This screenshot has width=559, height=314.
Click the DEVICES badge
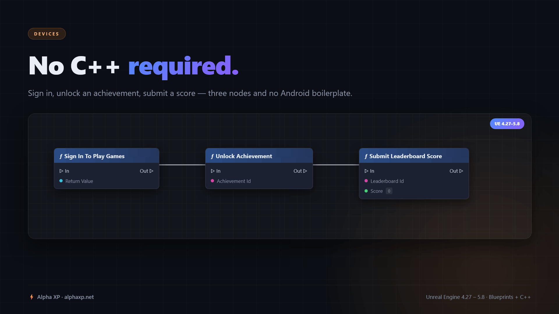(x=47, y=34)
